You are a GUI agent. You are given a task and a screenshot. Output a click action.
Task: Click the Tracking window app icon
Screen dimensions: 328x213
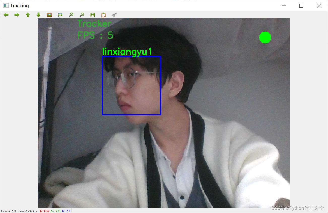(6, 6)
